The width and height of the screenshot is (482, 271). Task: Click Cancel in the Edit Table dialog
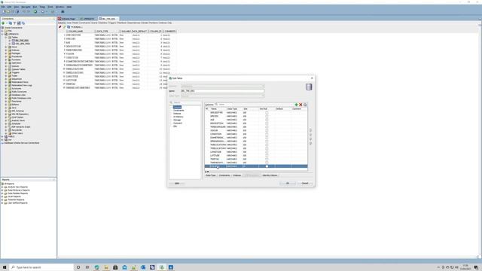(305, 183)
